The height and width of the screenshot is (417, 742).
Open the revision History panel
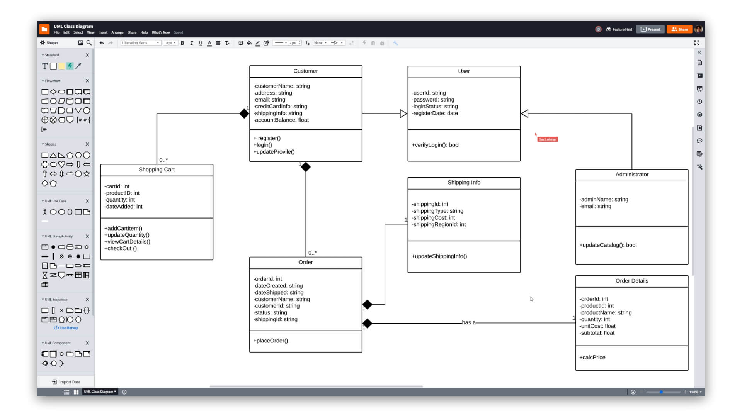click(700, 101)
